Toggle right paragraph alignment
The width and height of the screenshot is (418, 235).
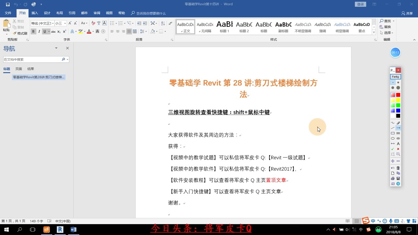(123, 32)
